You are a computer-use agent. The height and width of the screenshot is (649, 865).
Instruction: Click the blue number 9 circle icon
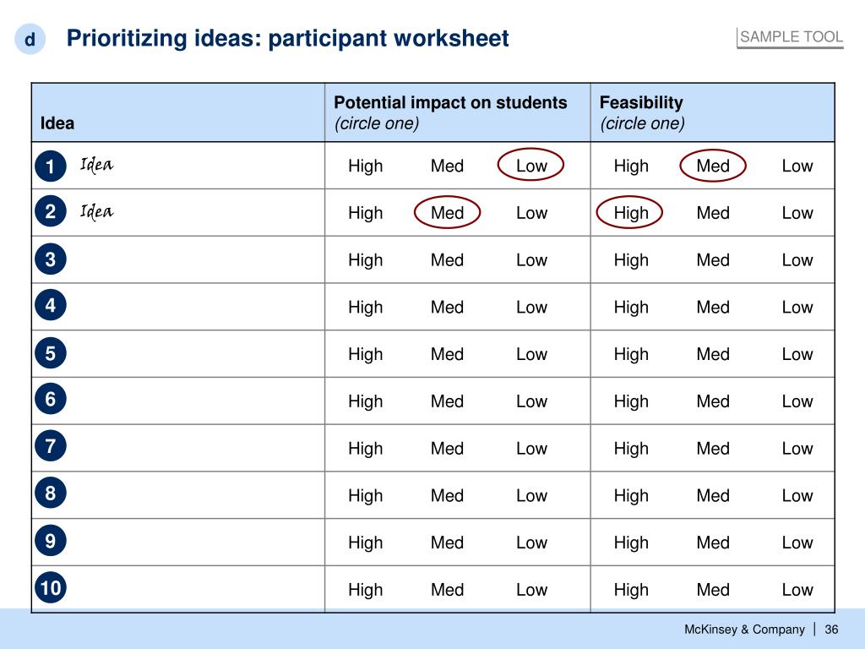(x=50, y=540)
